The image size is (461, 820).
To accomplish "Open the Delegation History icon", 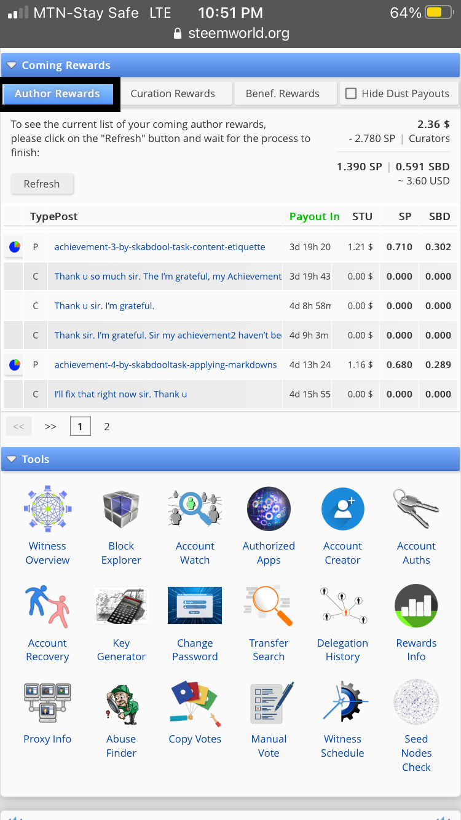I will click(x=342, y=605).
